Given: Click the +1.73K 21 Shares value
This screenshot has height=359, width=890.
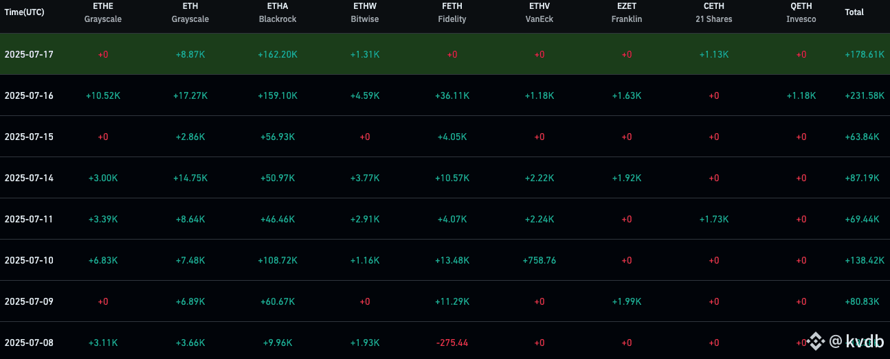Looking at the screenshot, I should [x=714, y=219].
